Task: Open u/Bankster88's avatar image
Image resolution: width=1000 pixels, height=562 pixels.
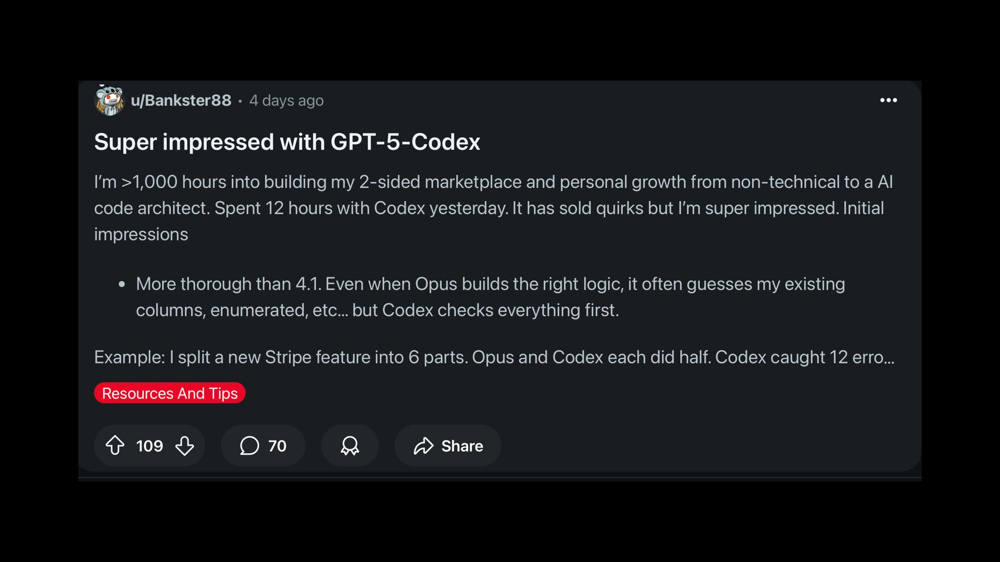Action: [x=109, y=100]
